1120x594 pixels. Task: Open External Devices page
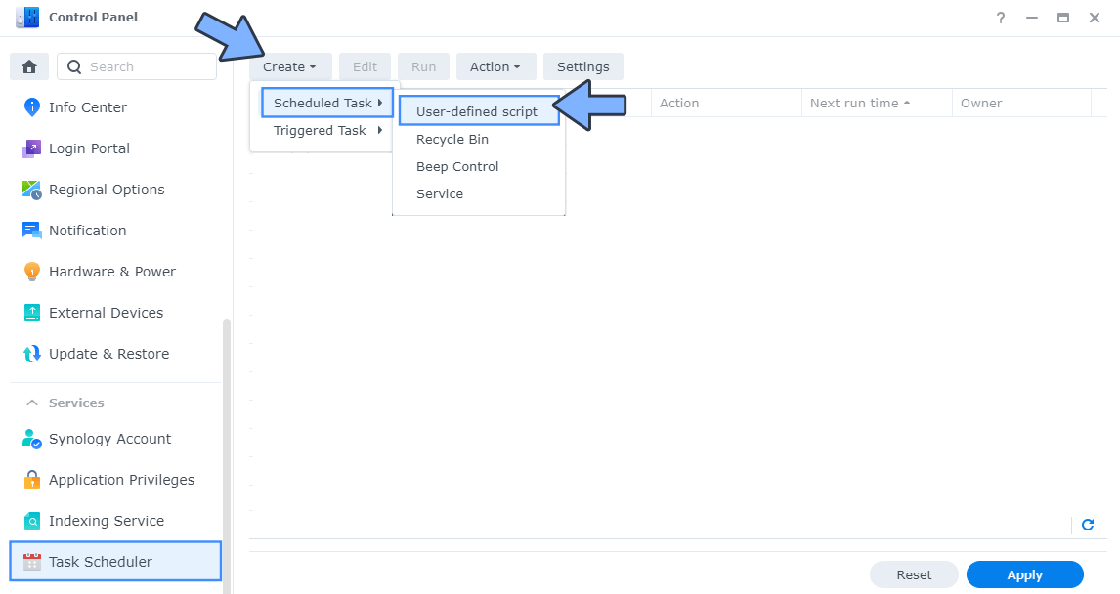pyautogui.click(x=106, y=313)
